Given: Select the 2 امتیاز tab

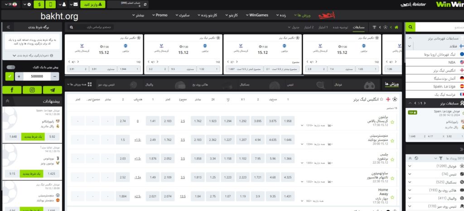Looking at the screenshot, I should [309, 27].
